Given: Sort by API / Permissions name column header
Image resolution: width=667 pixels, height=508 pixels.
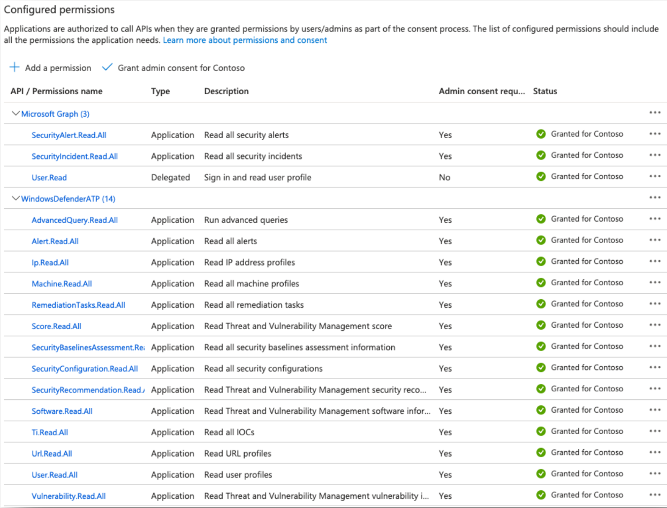Looking at the screenshot, I should click(56, 92).
